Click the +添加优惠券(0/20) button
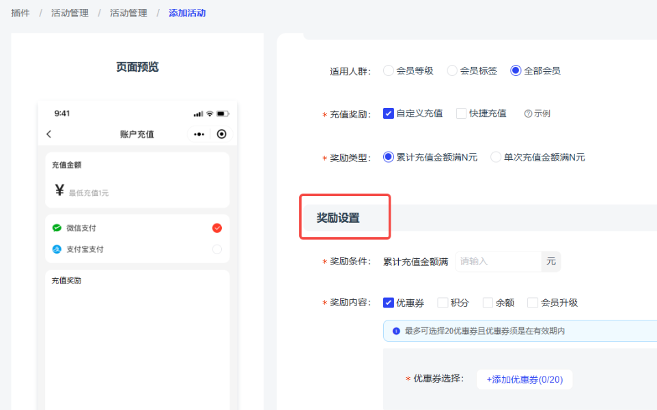657x410 pixels. coord(524,379)
